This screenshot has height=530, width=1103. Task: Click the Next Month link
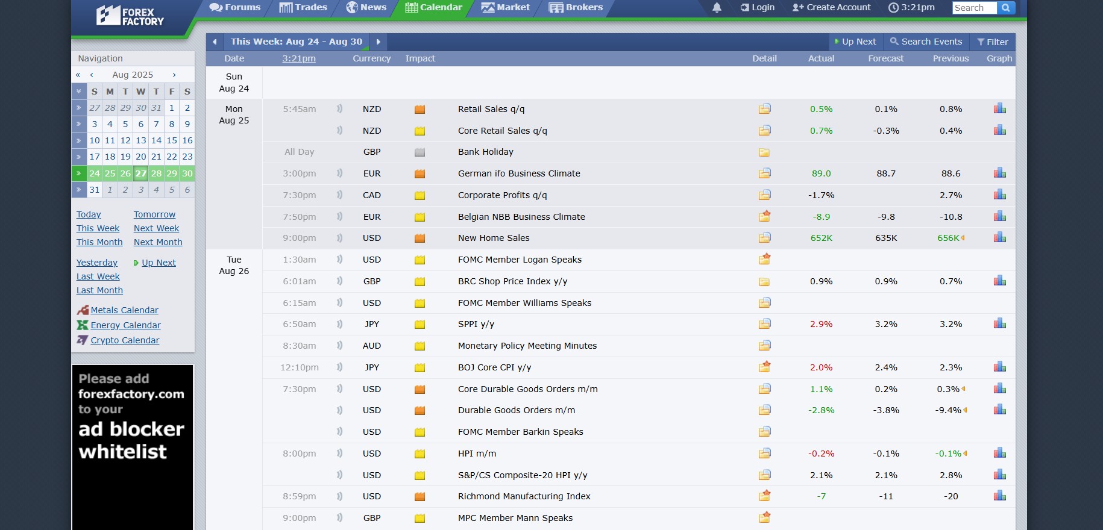(158, 242)
